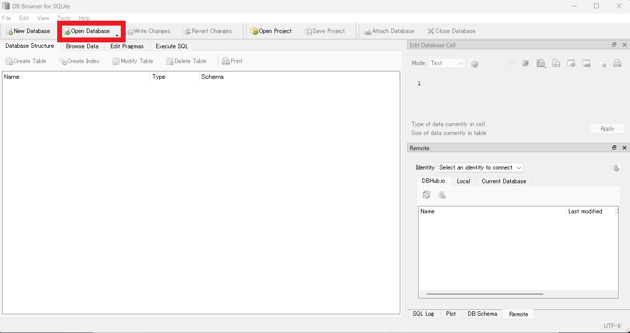Open the Mode dropdown set to Text
Image resolution: width=630 pixels, height=333 pixels.
[x=447, y=63]
